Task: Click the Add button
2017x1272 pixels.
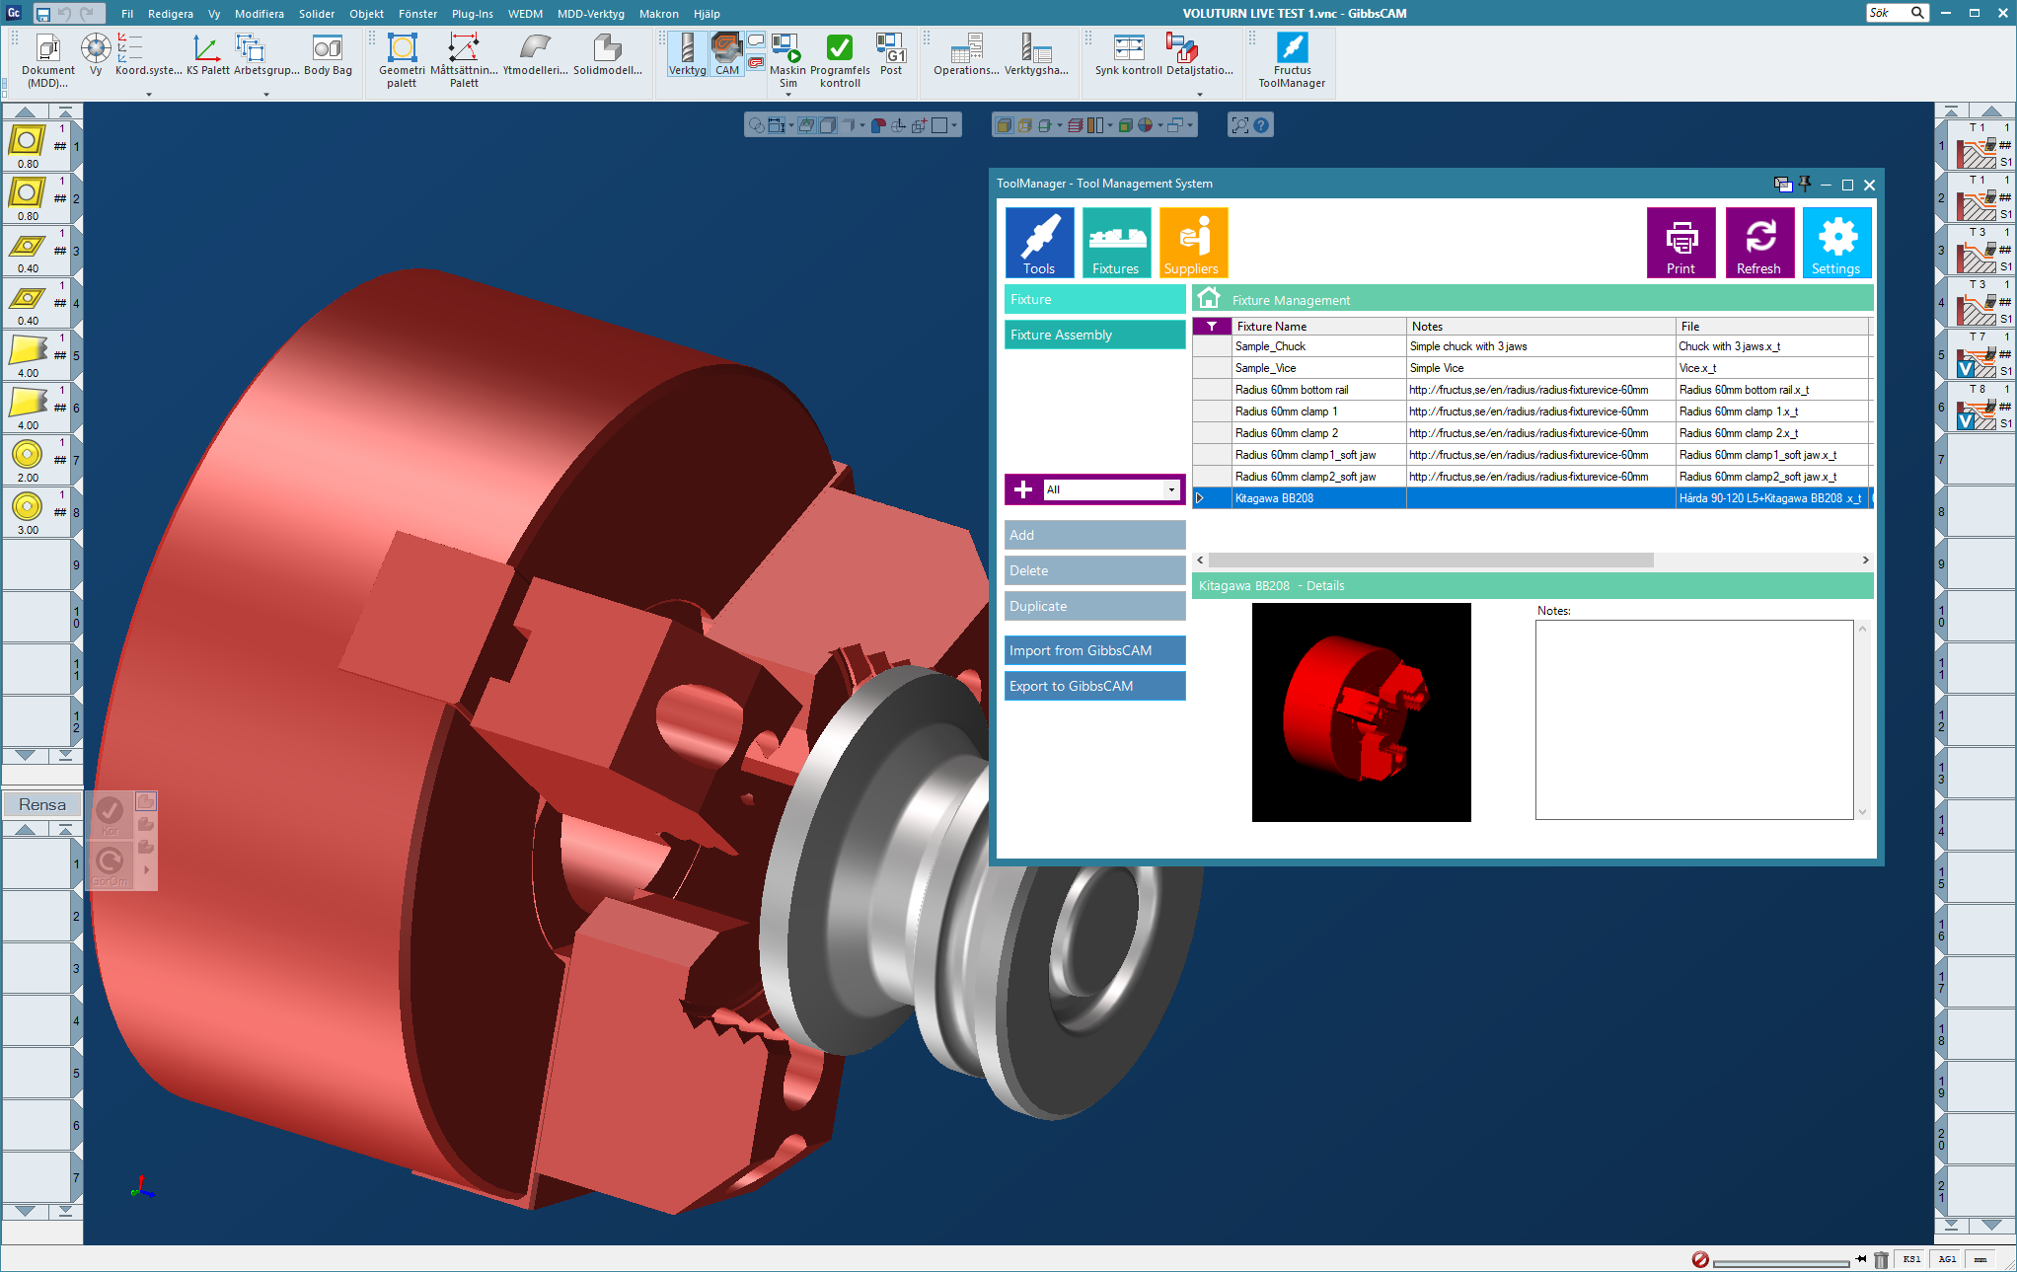Action: tap(1095, 535)
